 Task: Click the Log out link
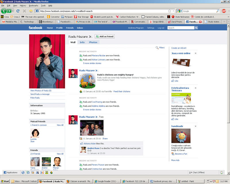click(x=161, y=28)
